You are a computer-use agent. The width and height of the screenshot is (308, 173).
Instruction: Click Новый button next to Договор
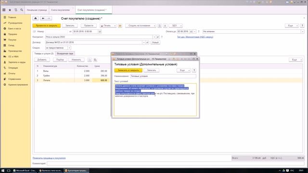click(155, 42)
